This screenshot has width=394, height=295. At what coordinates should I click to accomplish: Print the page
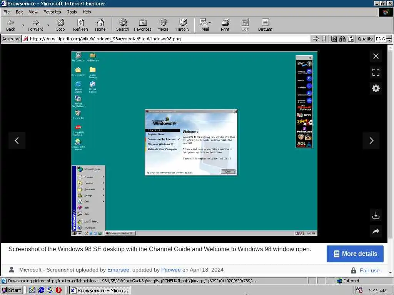(225, 25)
